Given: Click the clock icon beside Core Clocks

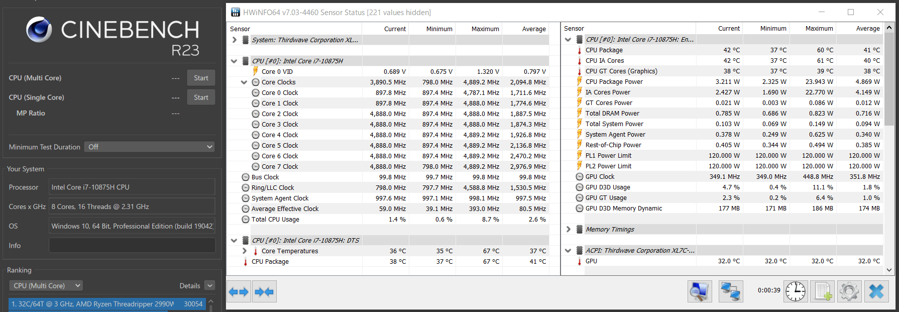Looking at the screenshot, I should click(256, 82).
